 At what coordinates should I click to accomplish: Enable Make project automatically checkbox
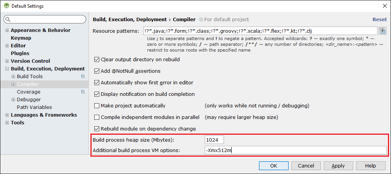pos(97,106)
